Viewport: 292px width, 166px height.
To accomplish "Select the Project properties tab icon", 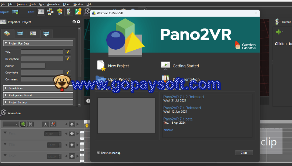I will 7,34.
